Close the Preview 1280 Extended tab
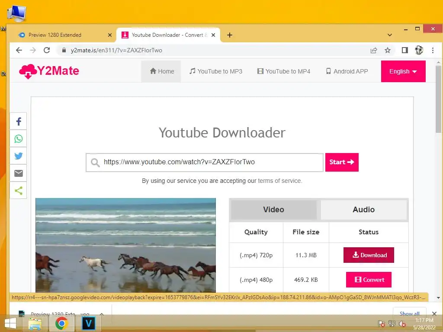The height and width of the screenshot is (332, 443). 110,35
